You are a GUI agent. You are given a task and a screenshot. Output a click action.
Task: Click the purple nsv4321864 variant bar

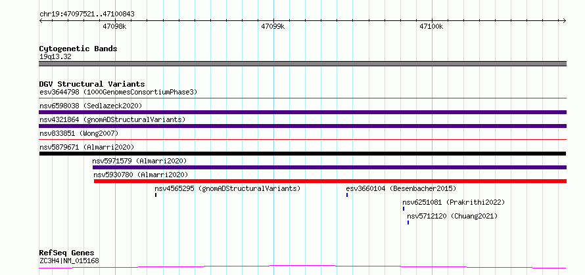pyautogui.click(x=303, y=126)
